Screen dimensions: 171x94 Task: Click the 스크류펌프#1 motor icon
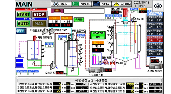point(96,70)
